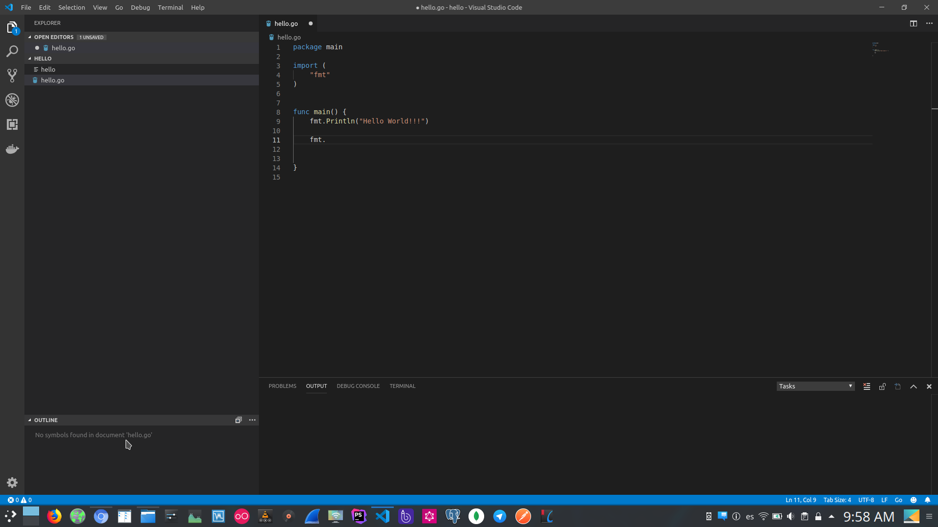Viewport: 938px width, 527px height.
Task: Select the volume icon in the system tray
Action: tap(791, 516)
